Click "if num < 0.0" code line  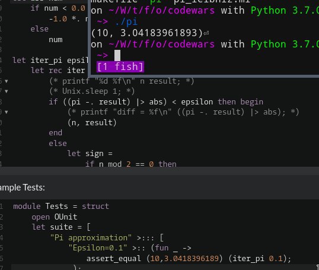58,8
